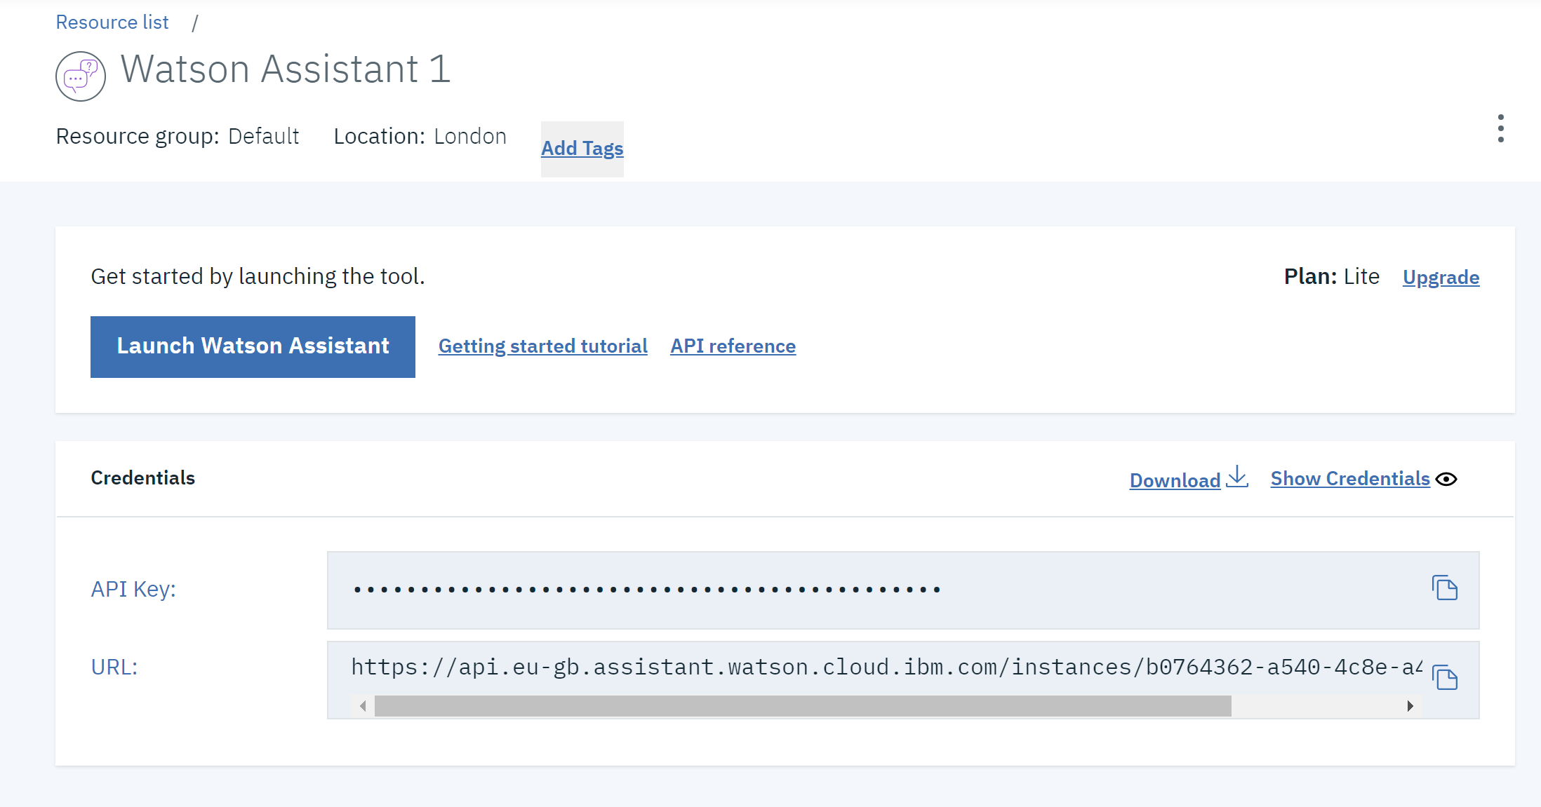Copy the URL to clipboard
Viewport: 1541px width, 807px height.
(x=1445, y=677)
